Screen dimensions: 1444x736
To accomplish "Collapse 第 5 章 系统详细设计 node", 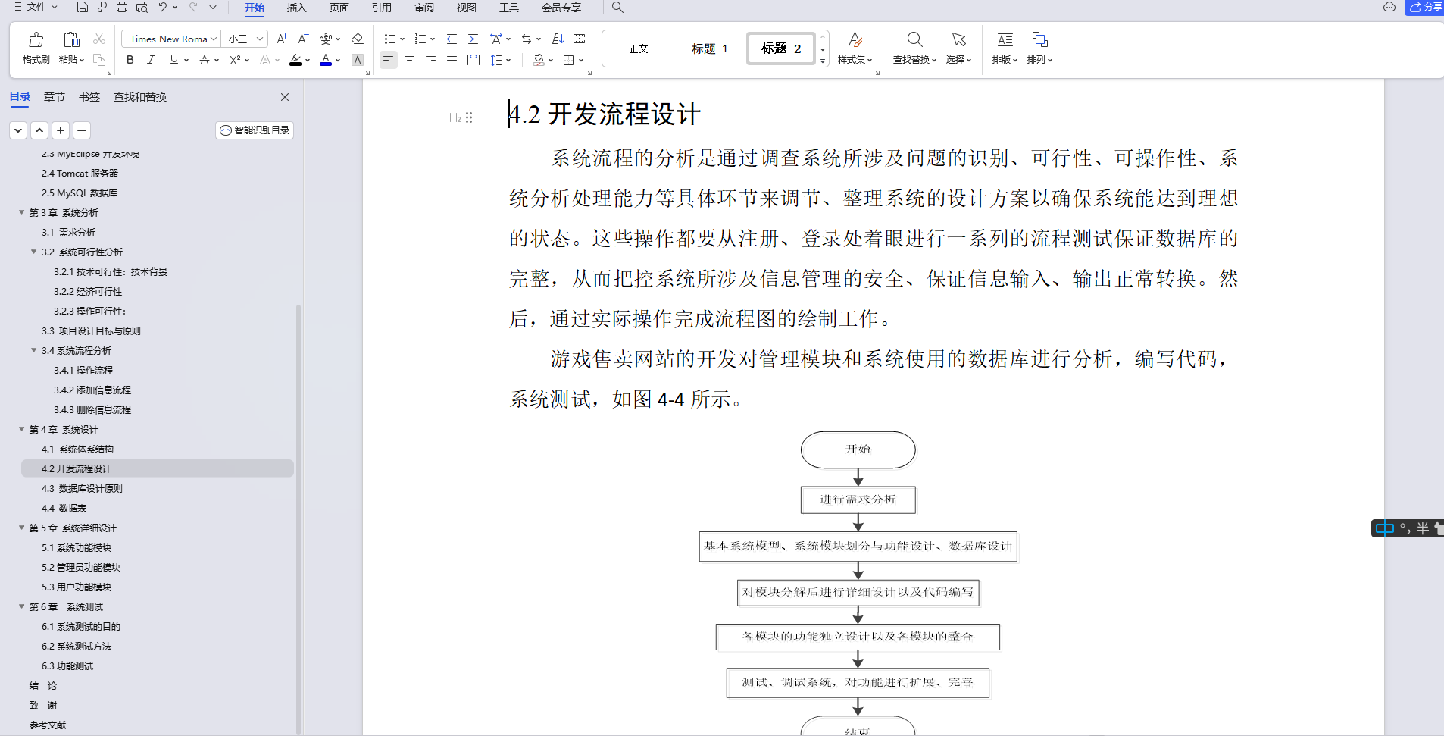I will 22,528.
